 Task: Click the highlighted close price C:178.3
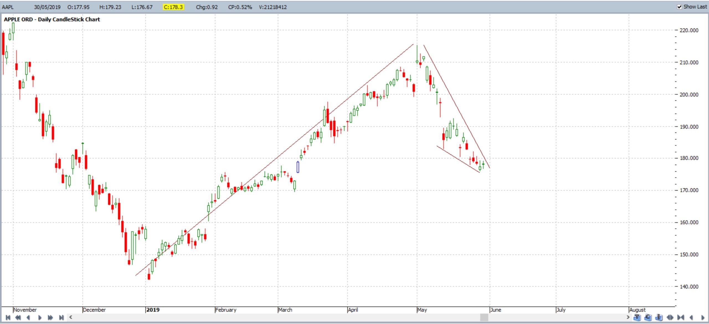(x=173, y=7)
